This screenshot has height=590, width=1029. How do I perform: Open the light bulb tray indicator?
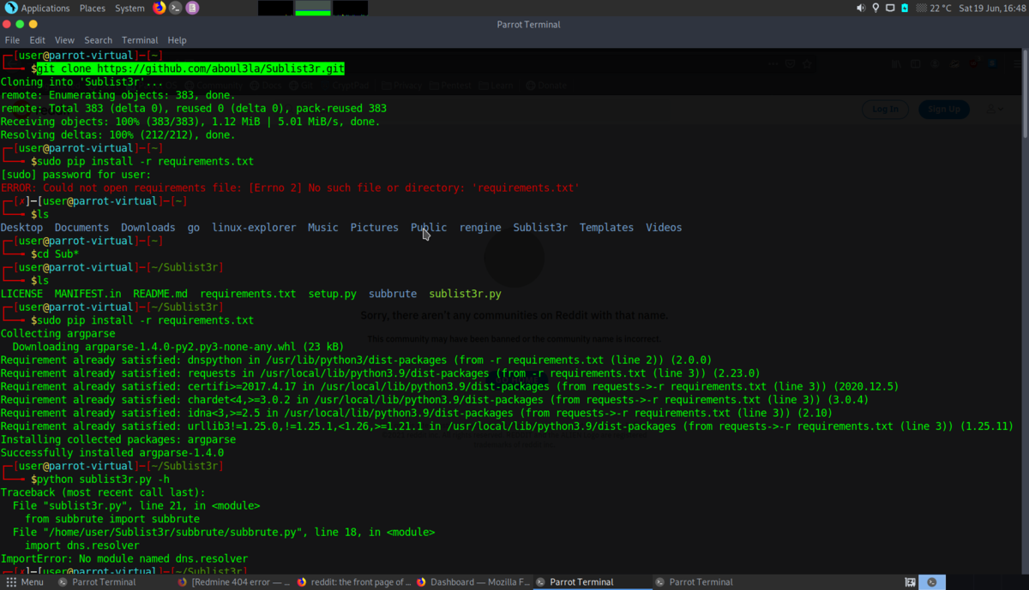pos(876,8)
